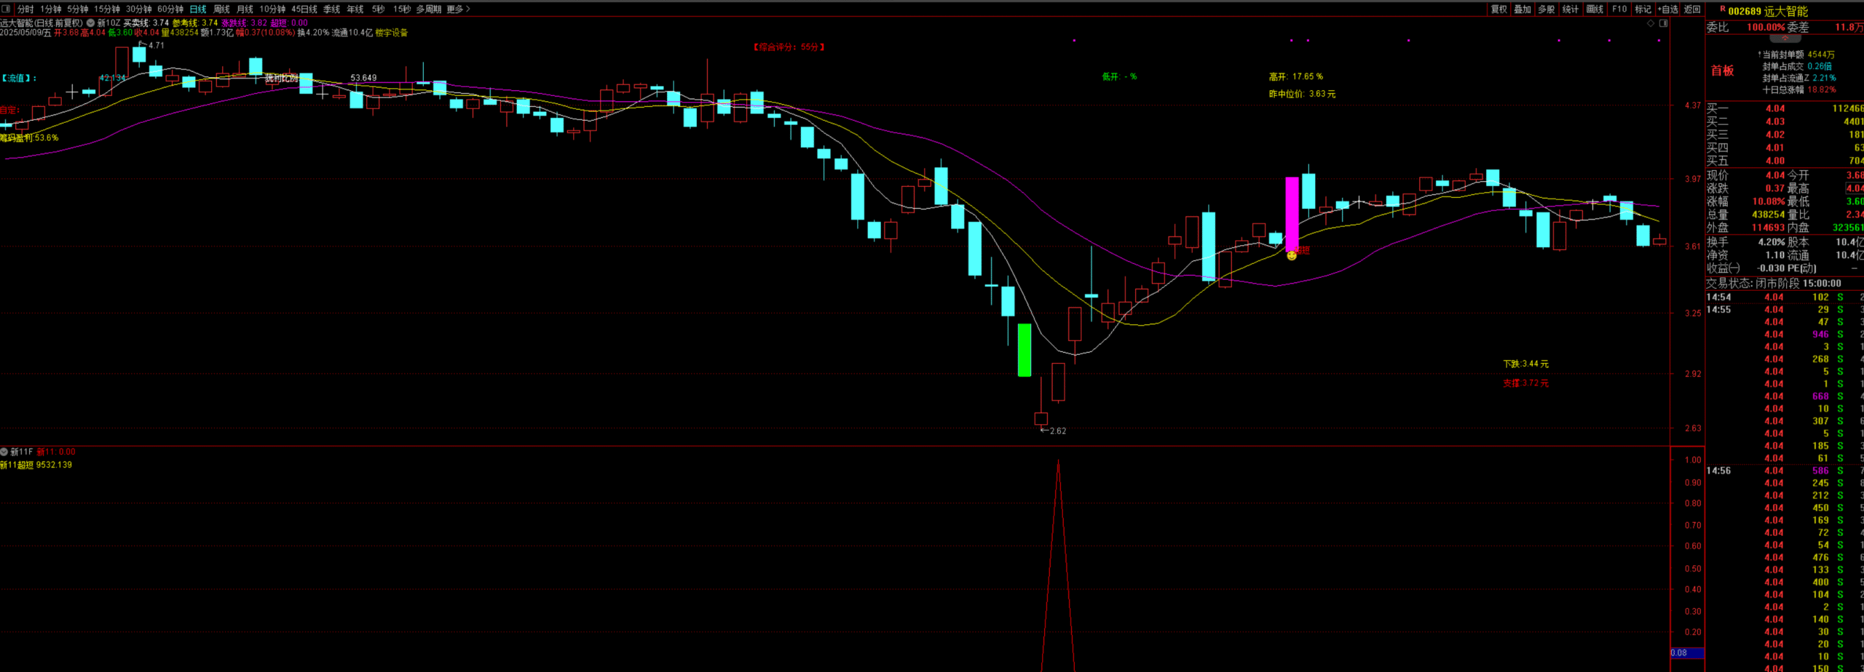
Task: Click the 返回 back button
Action: pyautogui.click(x=1692, y=9)
